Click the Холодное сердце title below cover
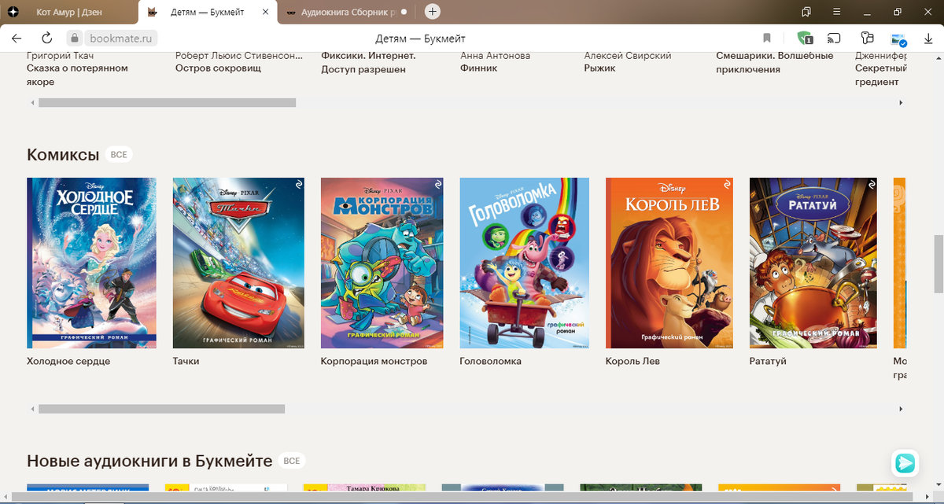944x504 pixels. [x=68, y=362]
